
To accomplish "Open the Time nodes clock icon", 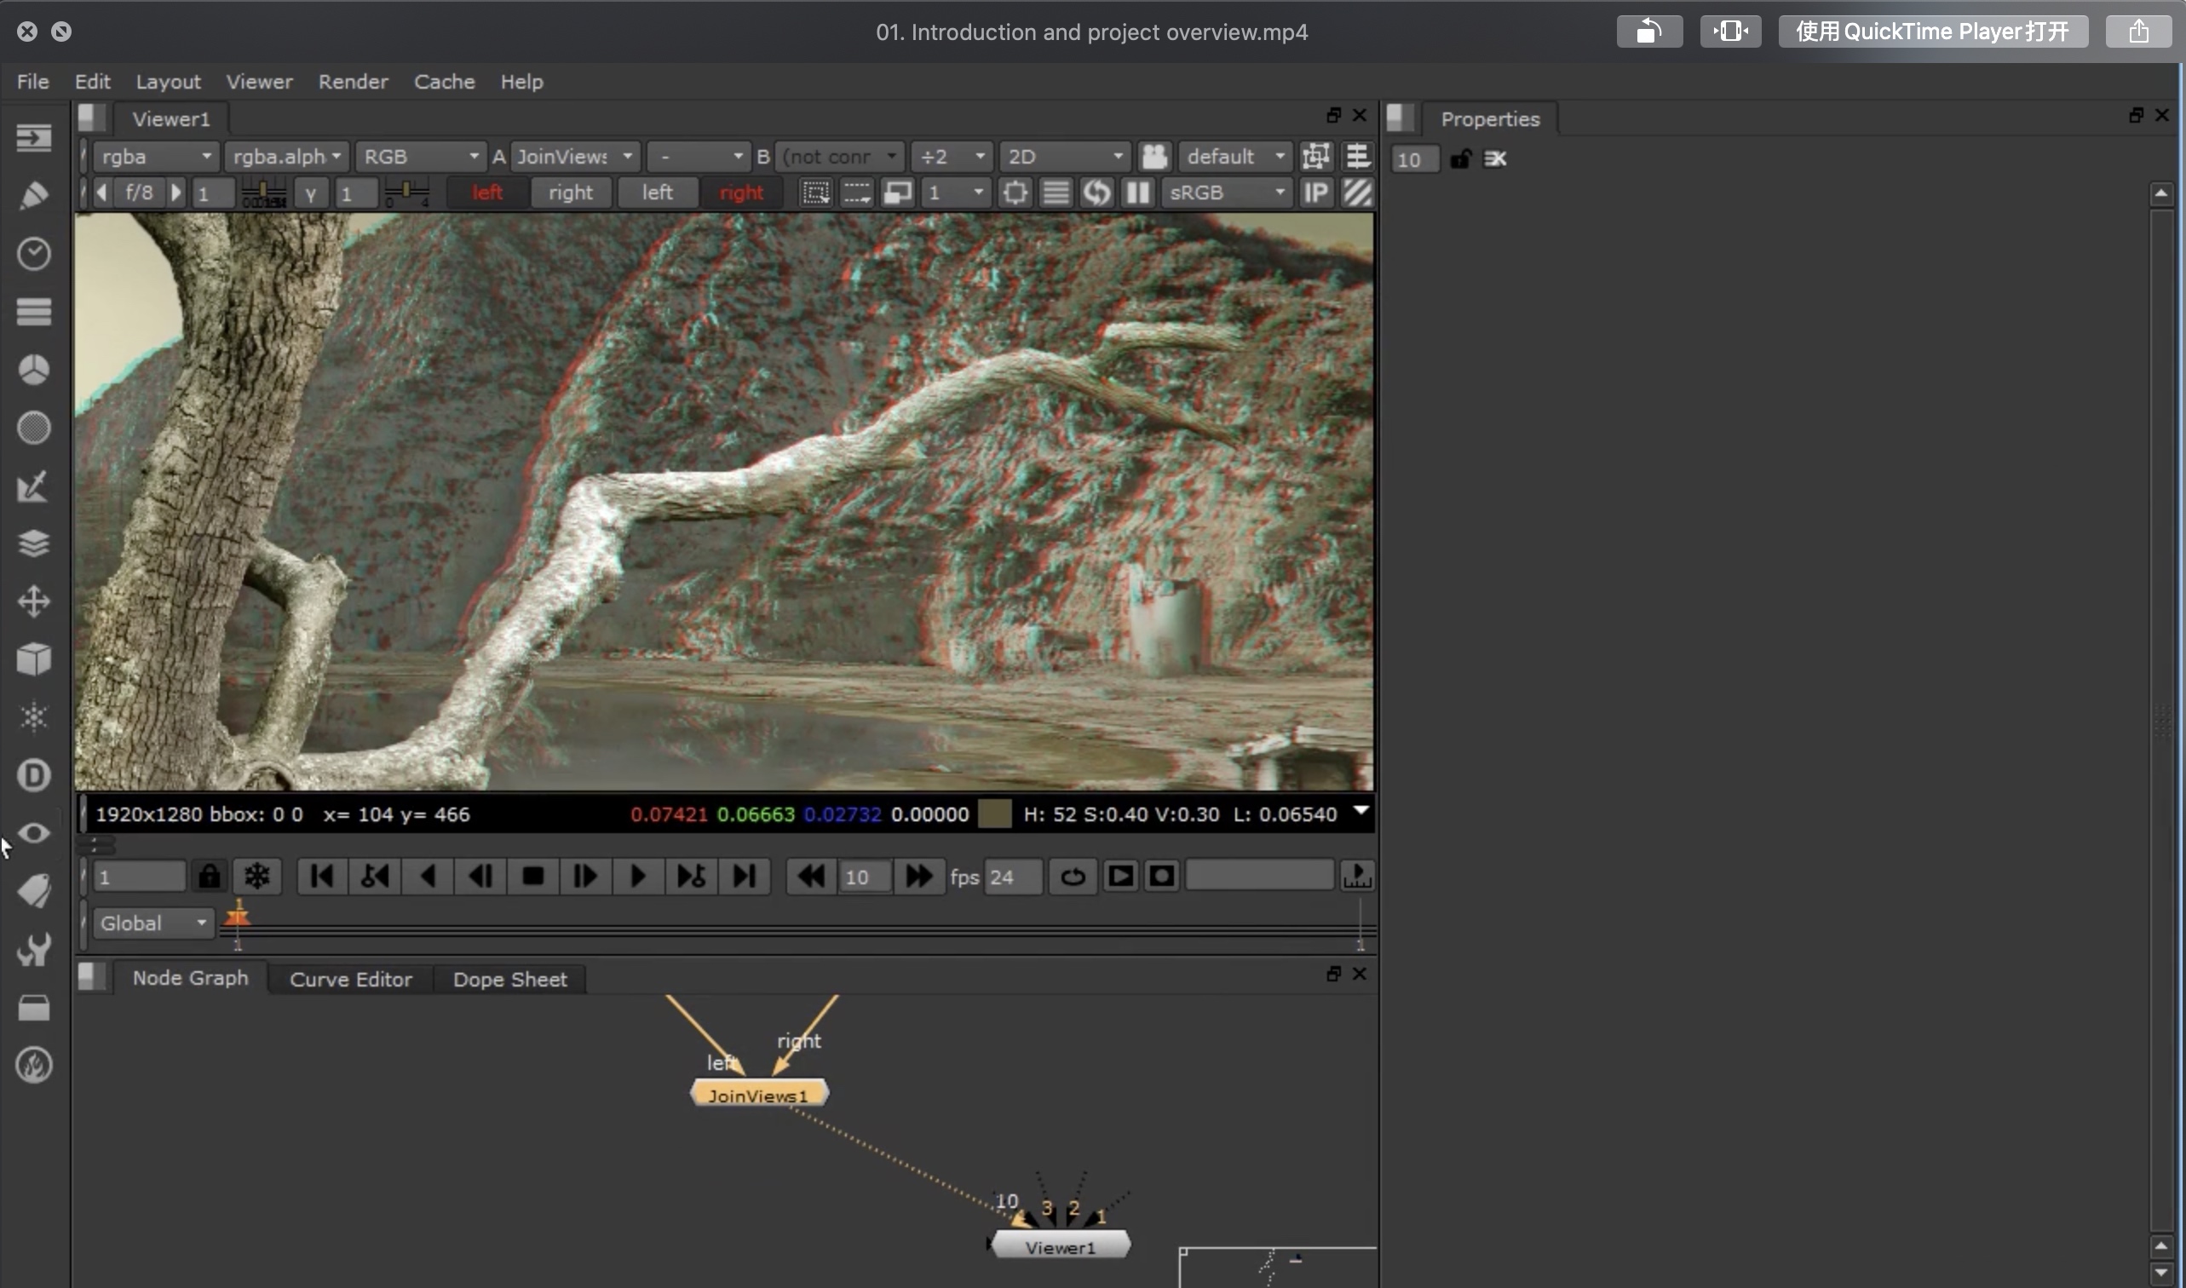I will point(34,254).
